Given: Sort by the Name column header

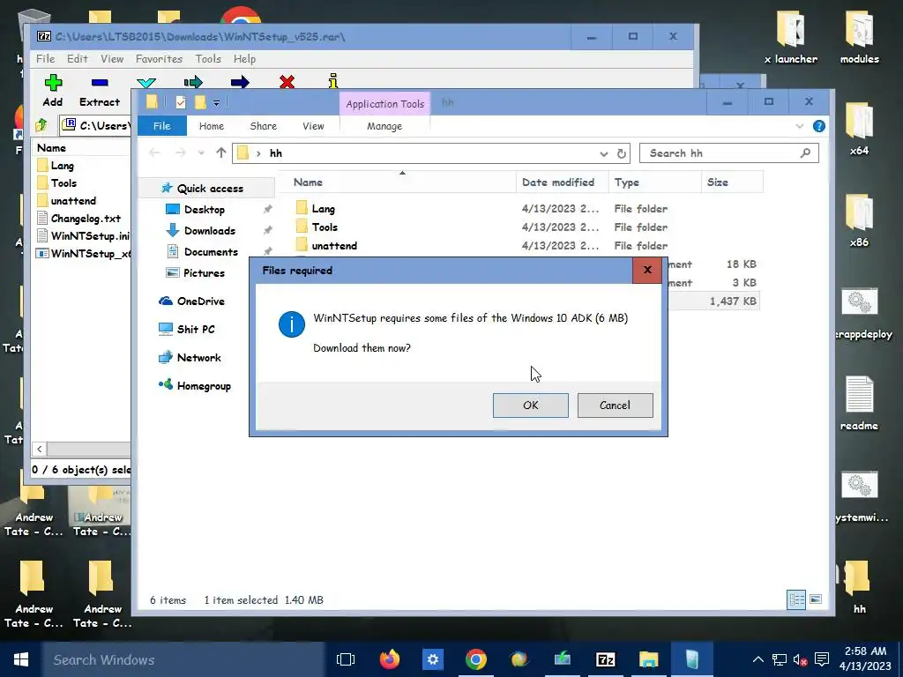Looking at the screenshot, I should click(397, 182).
